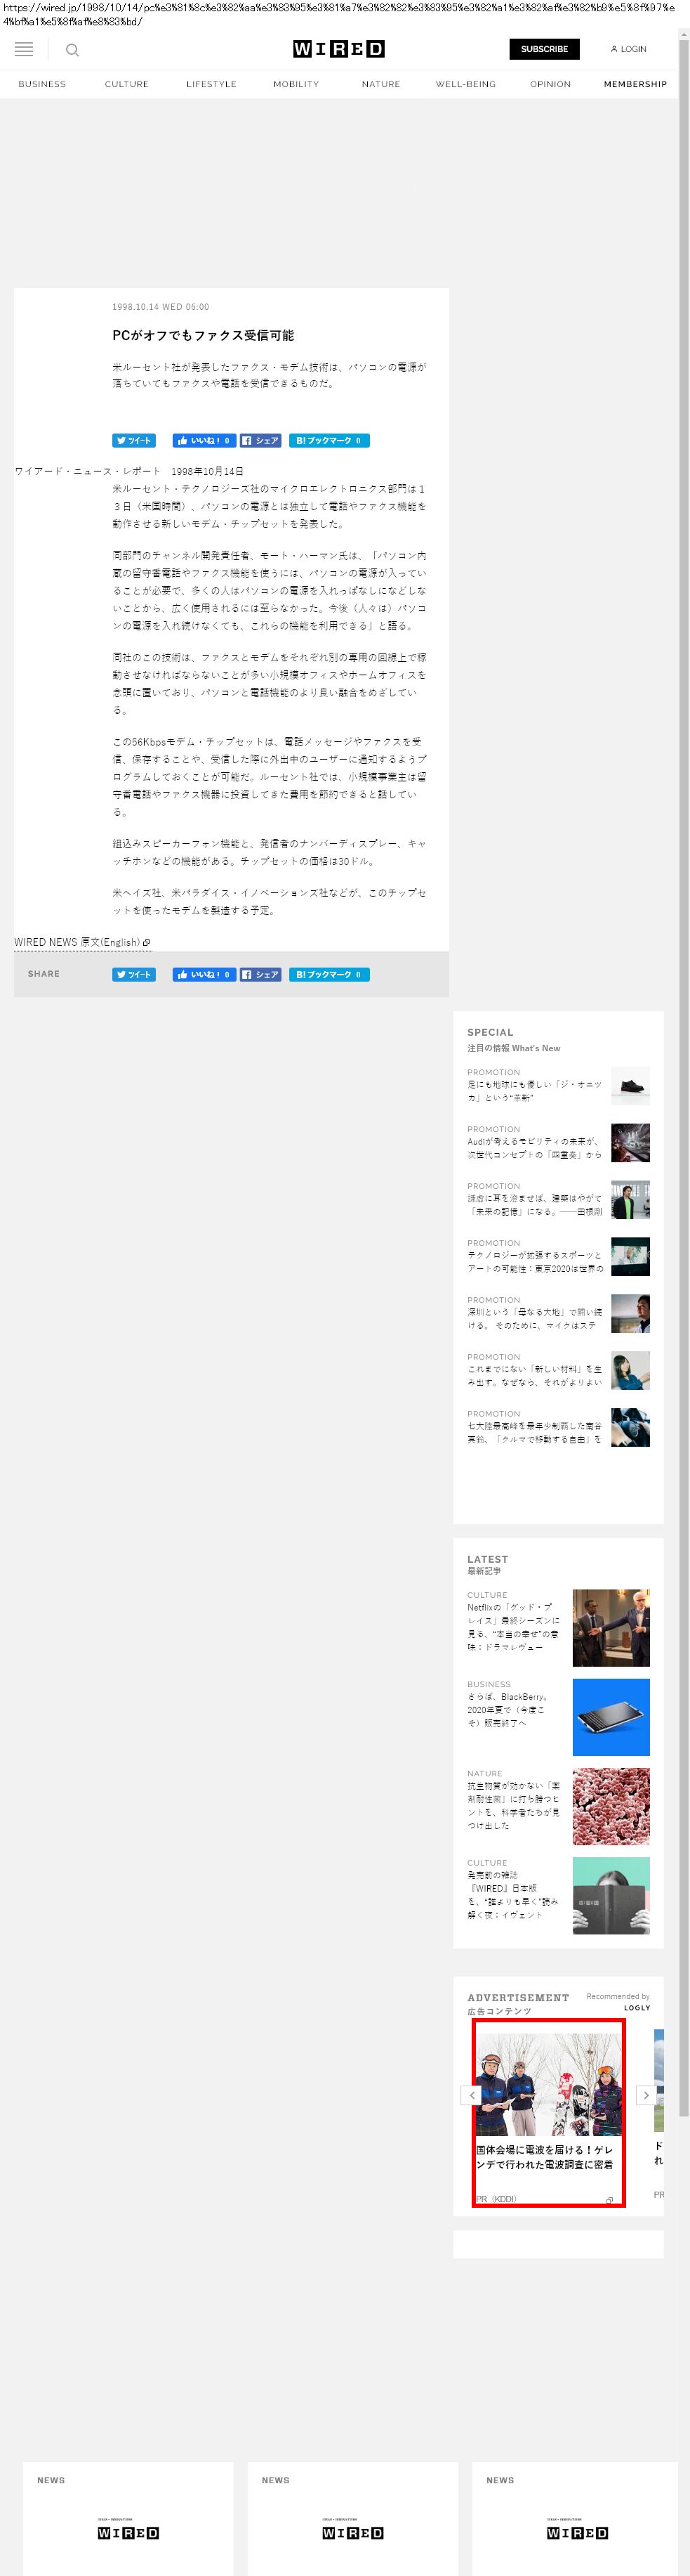
Task: Open the BUSINESS navigation tab
Action: click(42, 84)
